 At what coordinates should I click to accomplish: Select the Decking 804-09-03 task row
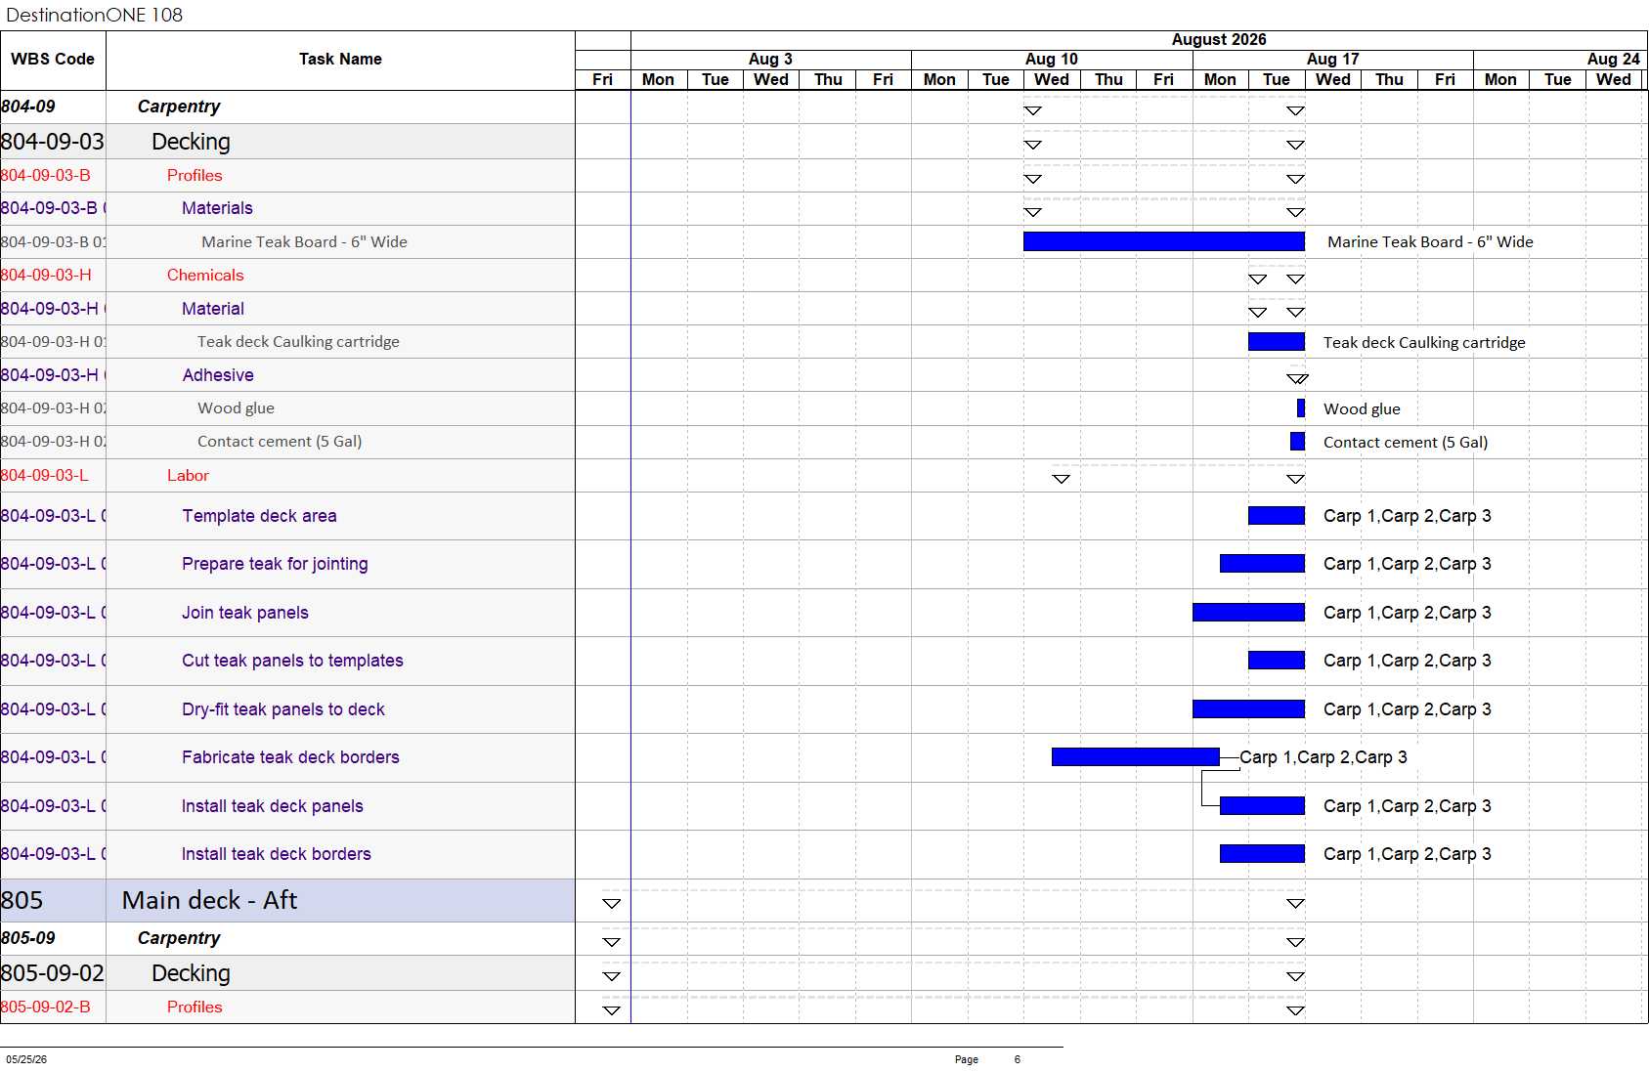287,142
